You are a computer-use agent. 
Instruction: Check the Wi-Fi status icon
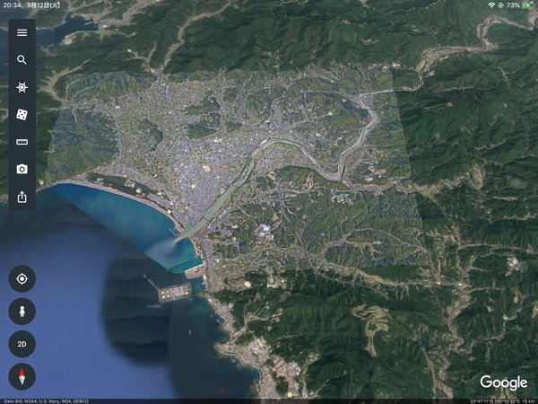click(x=491, y=5)
